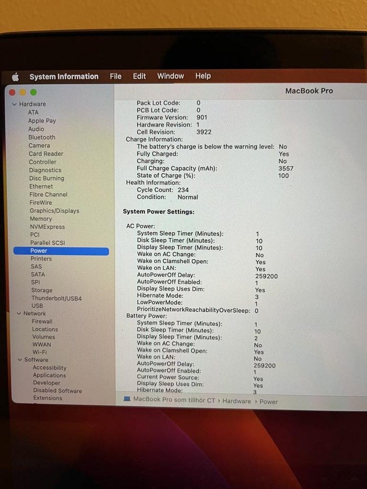Screen dimensions: 367x489
Task: Click the green zoom window button
Action: pos(34,92)
